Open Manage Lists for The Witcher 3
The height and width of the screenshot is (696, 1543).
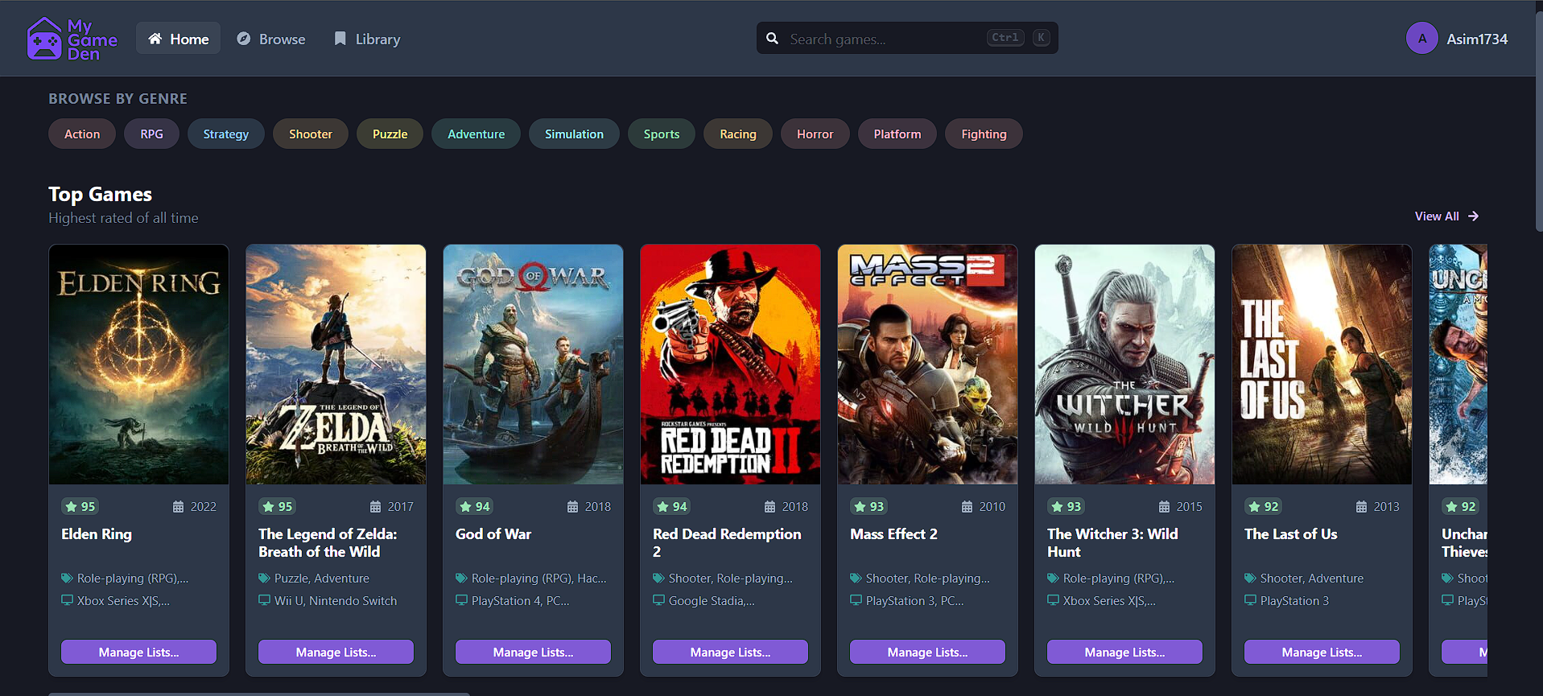tap(1124, 652)
